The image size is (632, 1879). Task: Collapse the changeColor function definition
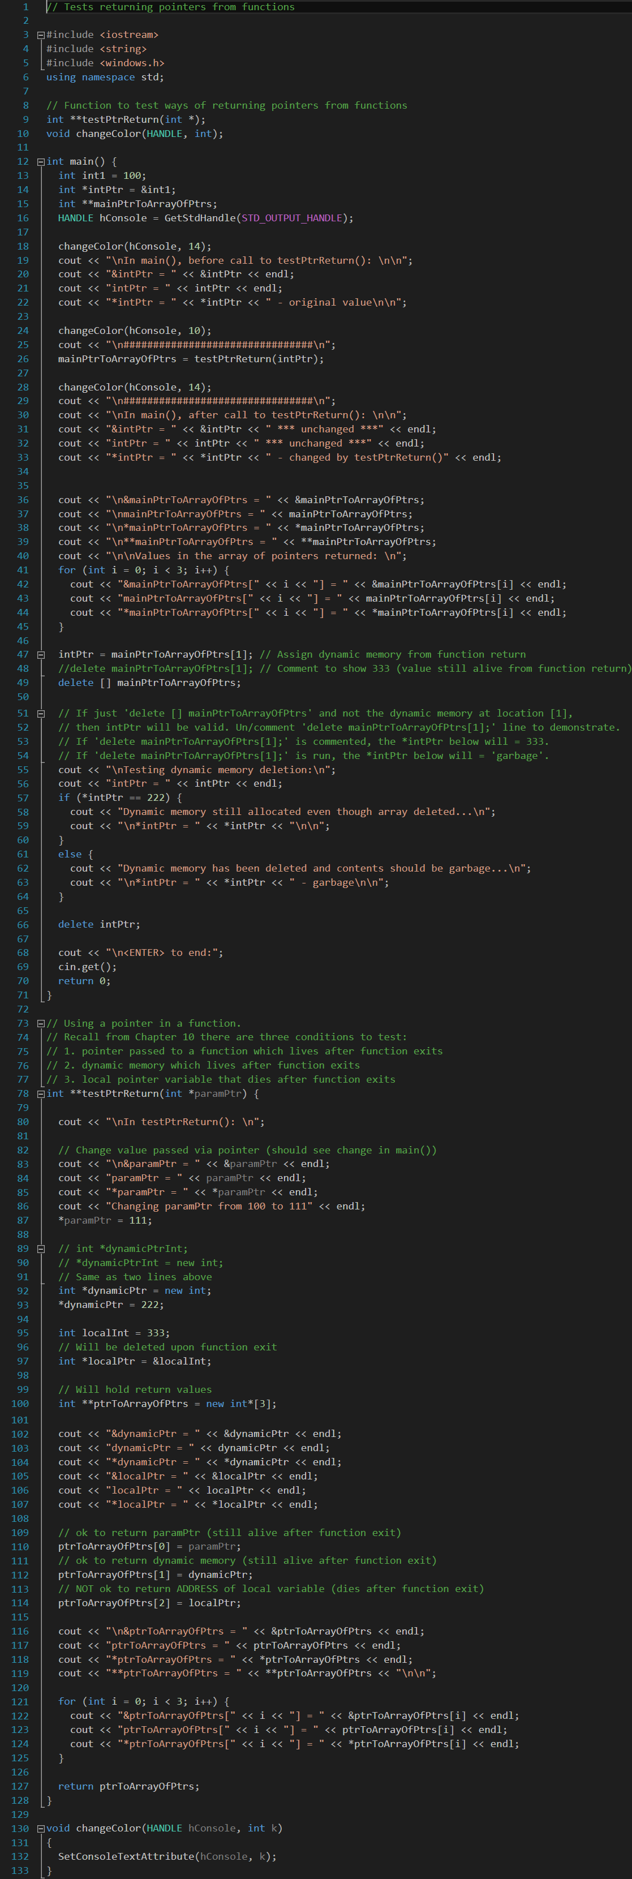[x=41, y=1828]
